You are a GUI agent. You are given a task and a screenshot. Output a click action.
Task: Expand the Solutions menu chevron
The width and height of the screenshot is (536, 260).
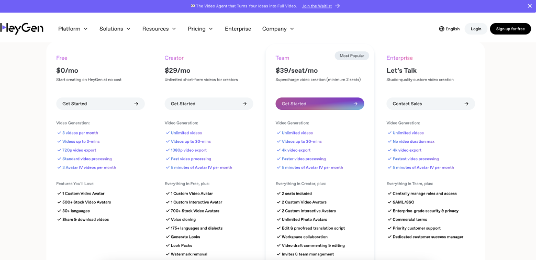pos(129,29)
